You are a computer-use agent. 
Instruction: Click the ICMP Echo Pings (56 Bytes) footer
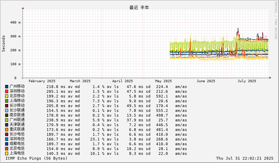coord(37,158)
